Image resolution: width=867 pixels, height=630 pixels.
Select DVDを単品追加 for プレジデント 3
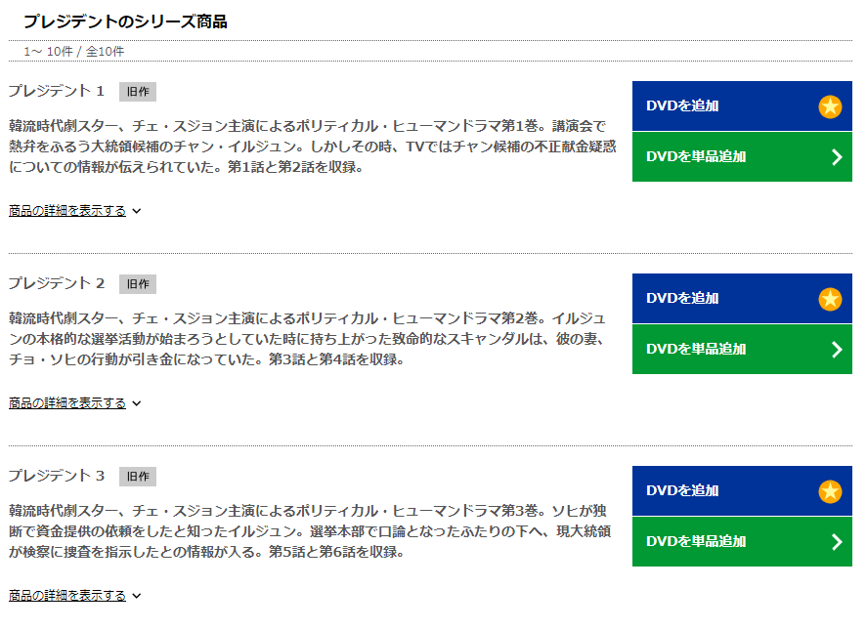pyautogui.click(x=742, y=541)
